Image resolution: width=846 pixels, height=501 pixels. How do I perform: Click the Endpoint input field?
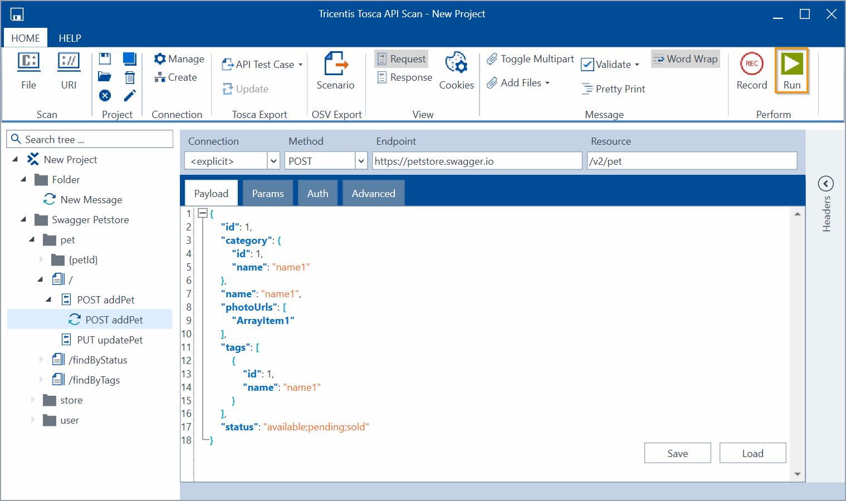point(477,161)
